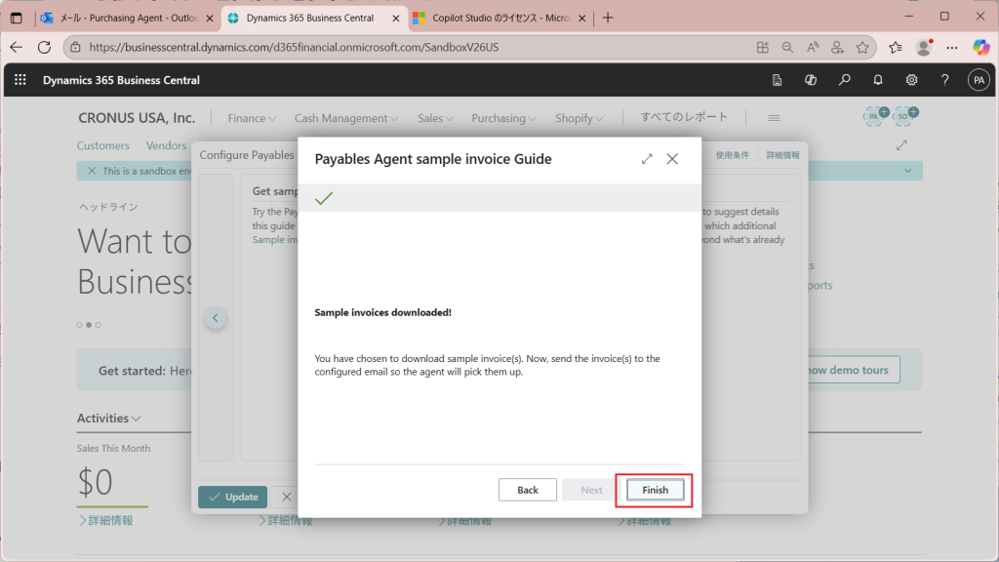999x562 pixels.
Task: Select the Dynamics 365 Business Central tab
Action: click(x=313, y=18)
